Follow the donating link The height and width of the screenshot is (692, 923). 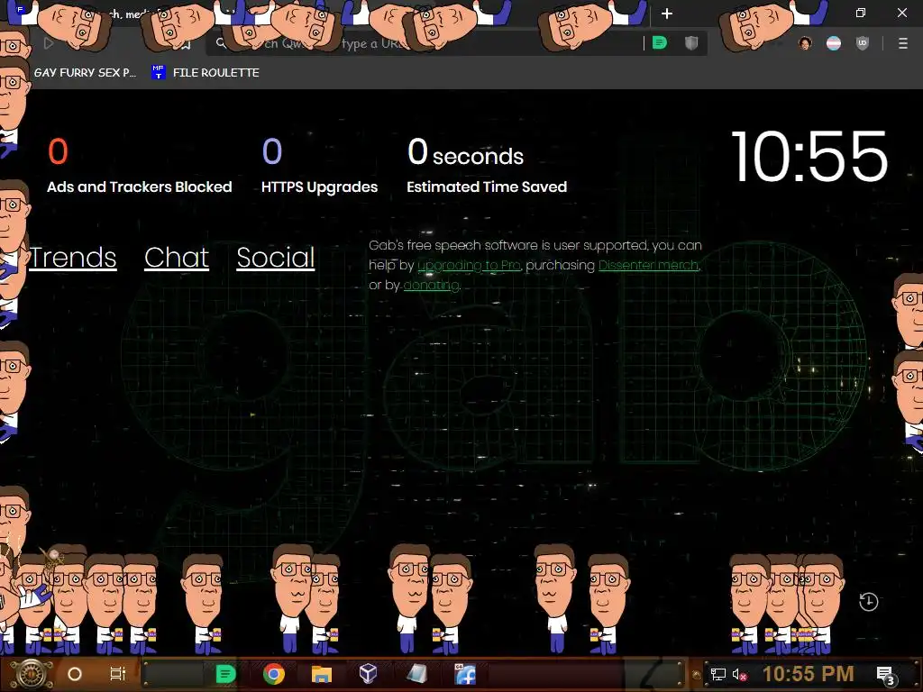point(432,286)
